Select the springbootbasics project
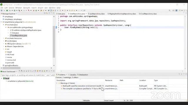Viewport: 188px width, 105px height. coord(11,65)
